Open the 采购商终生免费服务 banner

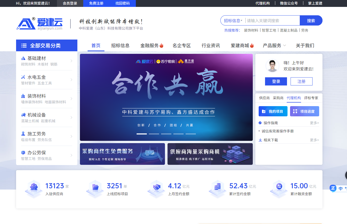[122, 154]
